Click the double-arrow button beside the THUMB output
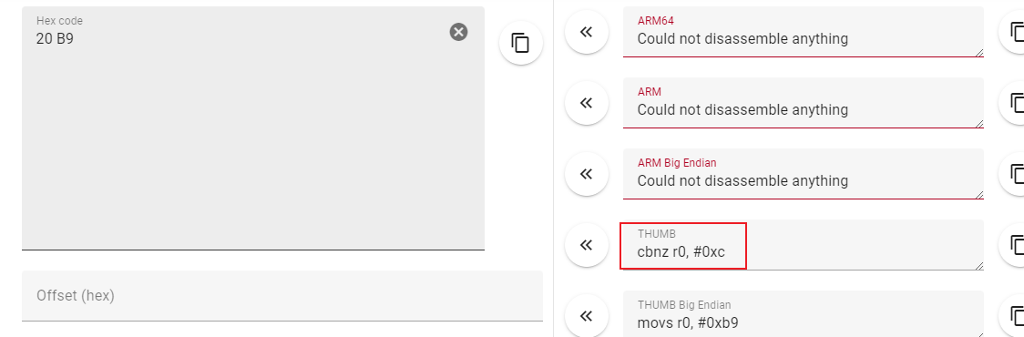Screen dimensions: 1024x337 (x=587, y=245)
